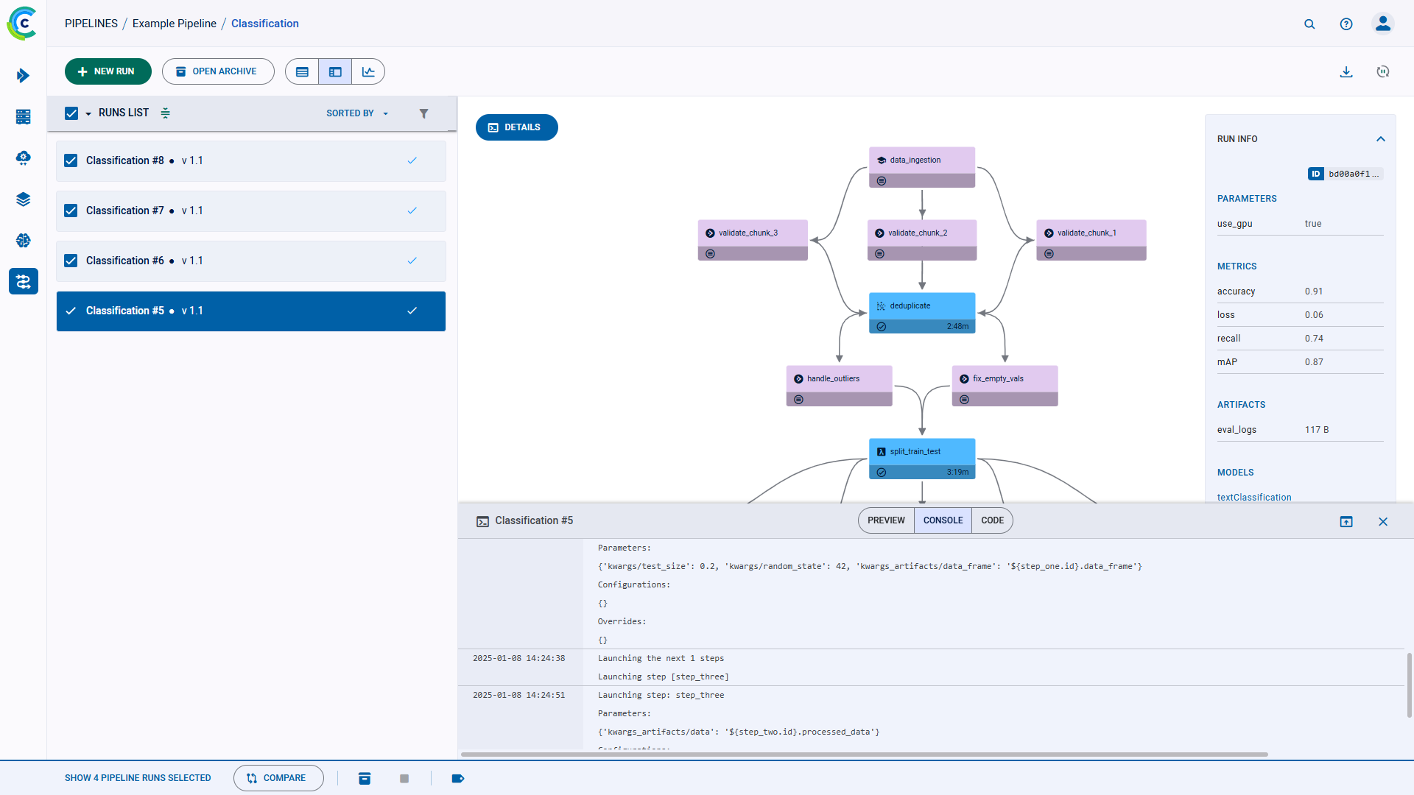1414x795 pixels.
Task: Click the metrics chart view icon
Action: (368, 72)
